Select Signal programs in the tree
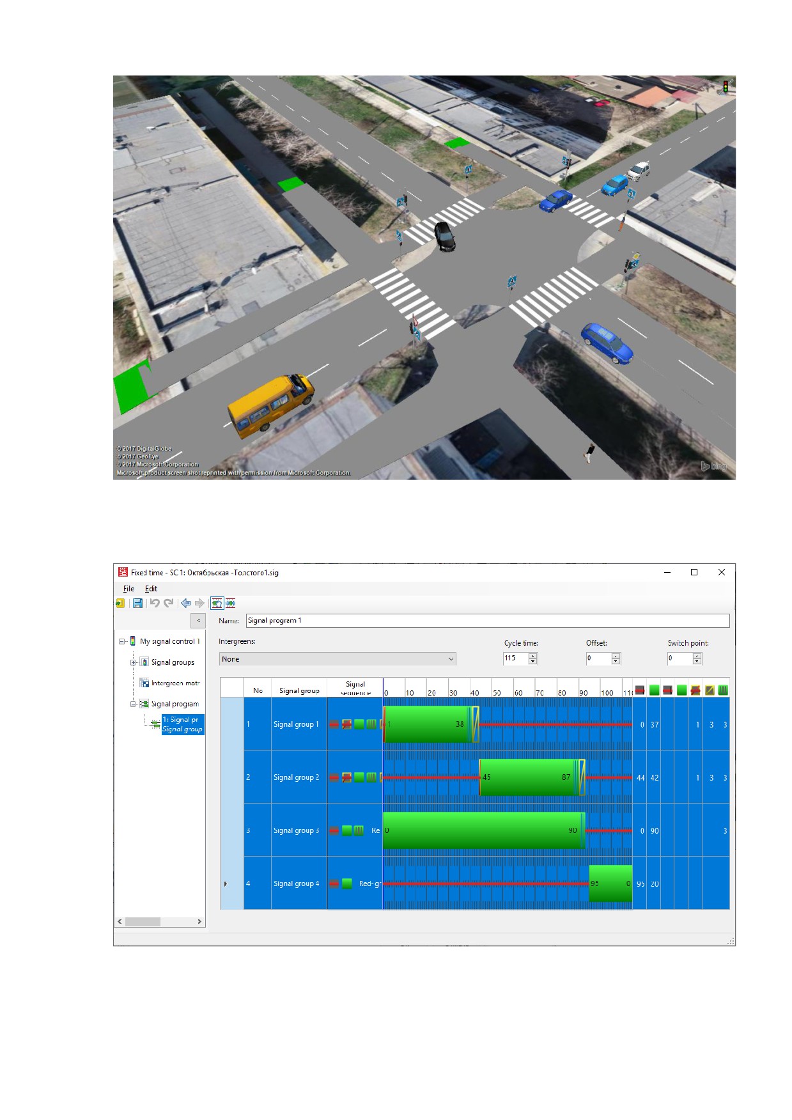 [175, 704]
